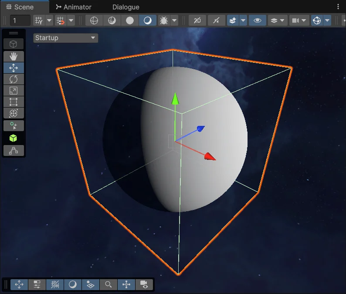Image resolution: width=346 pixels, height=294 pixels.
Task: Switch to the Dialogue tab
Action: (126, 7)
